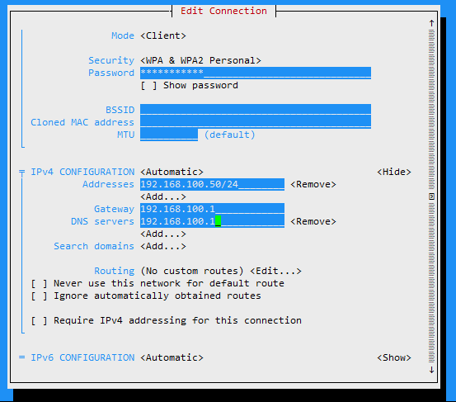Screen dimensions: 456x402
Task: Remove the 192.168.100.50/24 address
Action: 313,184
